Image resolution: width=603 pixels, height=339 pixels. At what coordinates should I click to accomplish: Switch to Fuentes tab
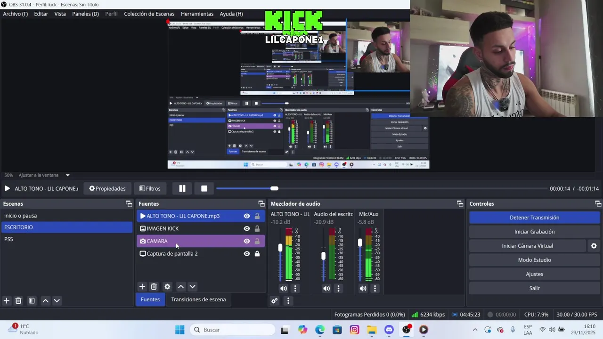point(150,299)
